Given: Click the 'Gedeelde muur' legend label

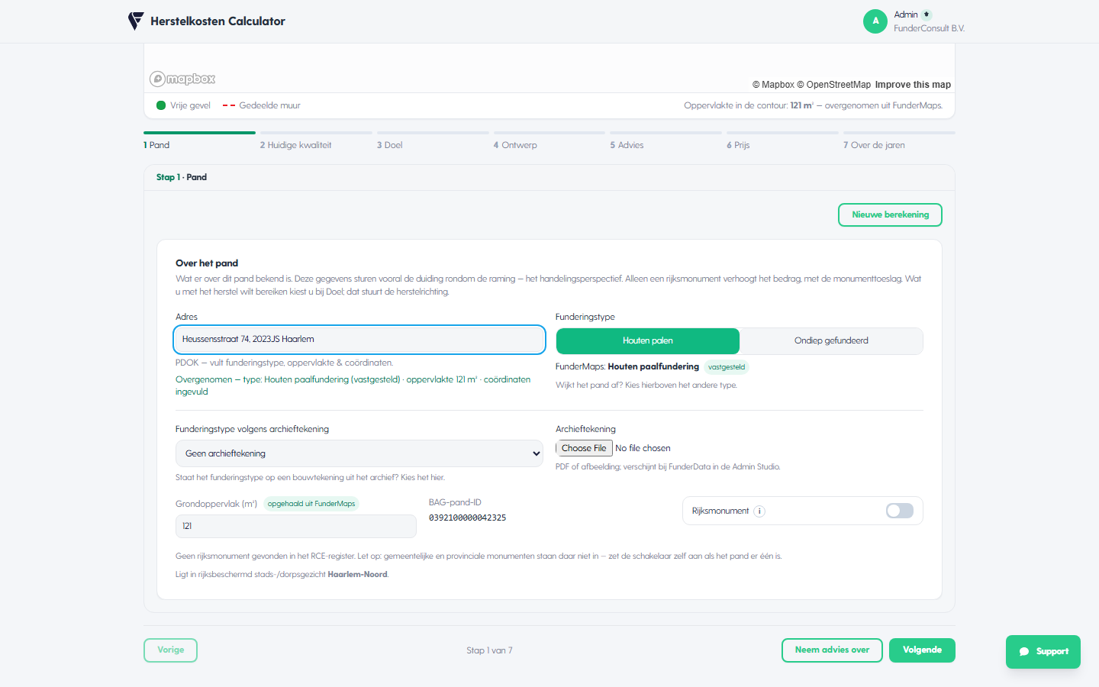Looking at the screenshot, I should (269, 106).
